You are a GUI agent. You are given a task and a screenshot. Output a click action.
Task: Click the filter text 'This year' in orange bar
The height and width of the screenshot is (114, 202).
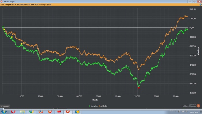point(8,5)
